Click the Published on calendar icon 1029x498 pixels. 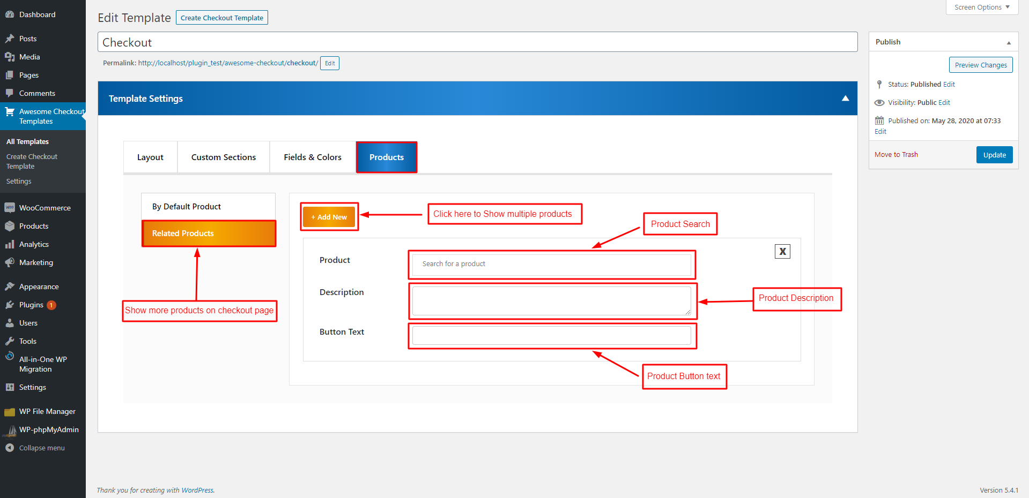[x=879, y=120]
